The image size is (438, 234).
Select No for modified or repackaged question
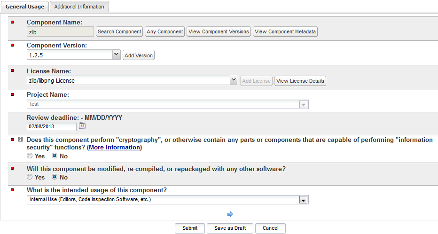pos(55,177)
